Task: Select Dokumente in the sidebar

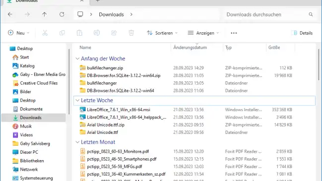Action: click(x=31, y=109)
